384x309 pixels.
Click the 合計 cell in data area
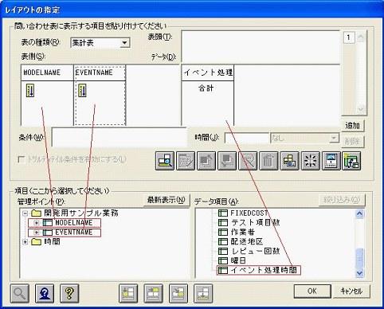[x=206, y=88]
